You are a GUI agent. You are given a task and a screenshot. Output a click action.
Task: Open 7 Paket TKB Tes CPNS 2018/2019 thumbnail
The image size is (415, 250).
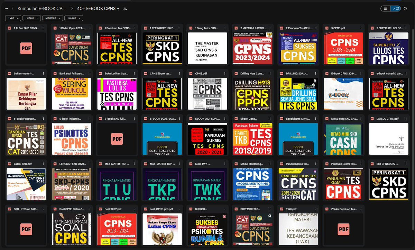click(x=253, y=139)
